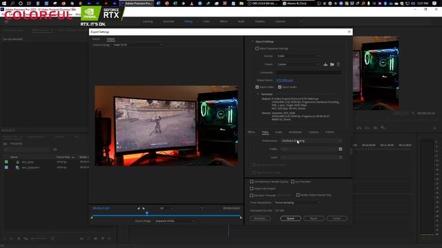Enable Use Maximum Render Quality
This screenshot has width=442, height=248.
click(x=251, y=182)
